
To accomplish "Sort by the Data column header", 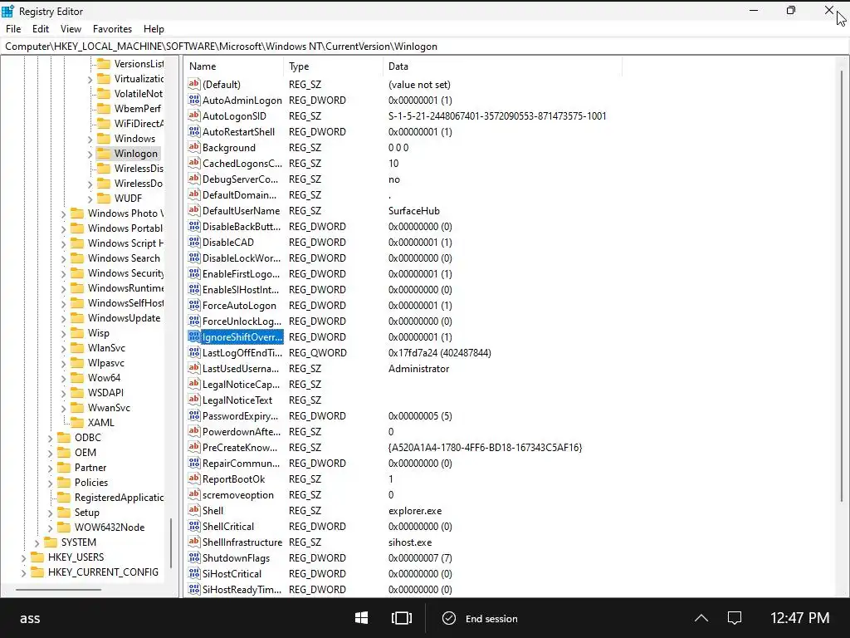I will [502, 66].
